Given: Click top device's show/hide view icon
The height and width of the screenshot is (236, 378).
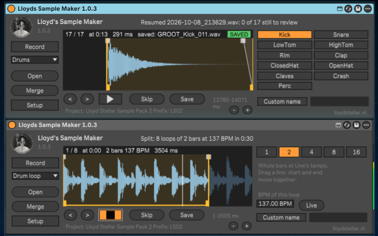Looking at the screenshot, I should (339, 9).
